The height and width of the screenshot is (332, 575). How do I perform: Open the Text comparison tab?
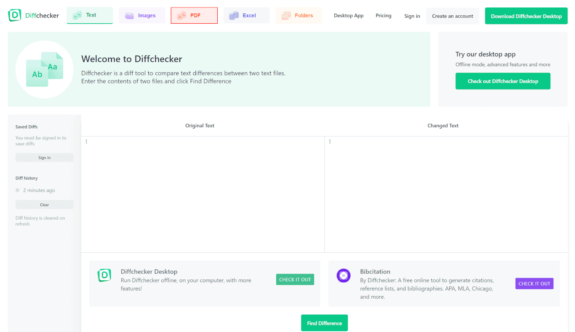coord(90,15)
